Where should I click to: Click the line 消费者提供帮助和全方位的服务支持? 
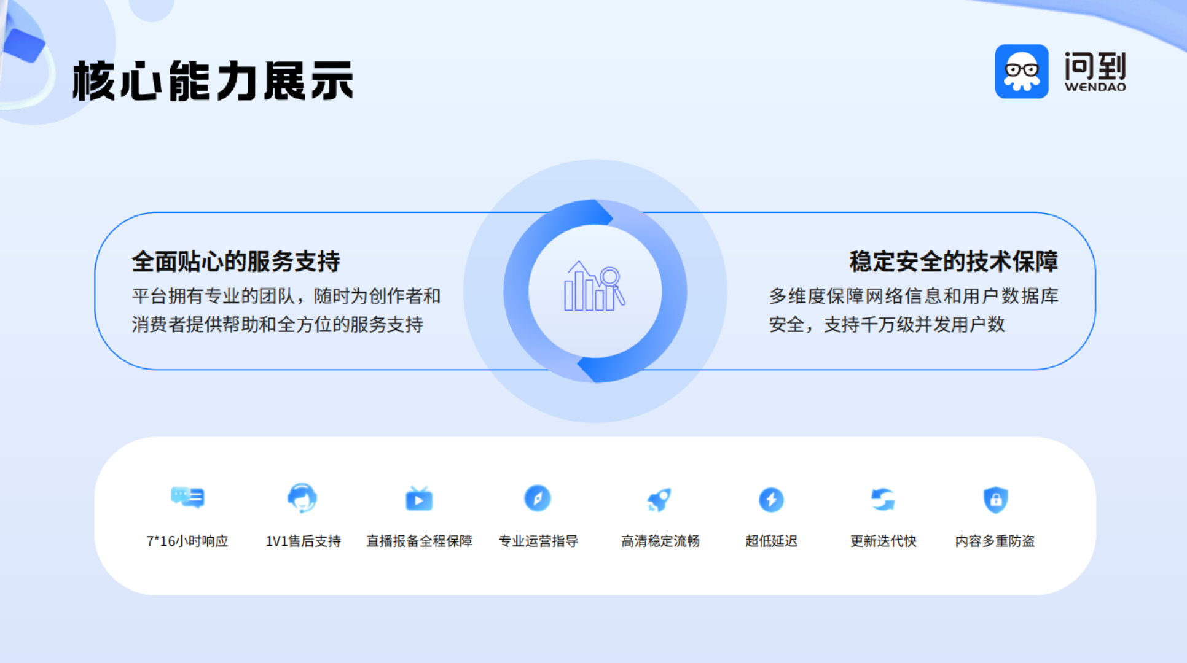(278, 324)
